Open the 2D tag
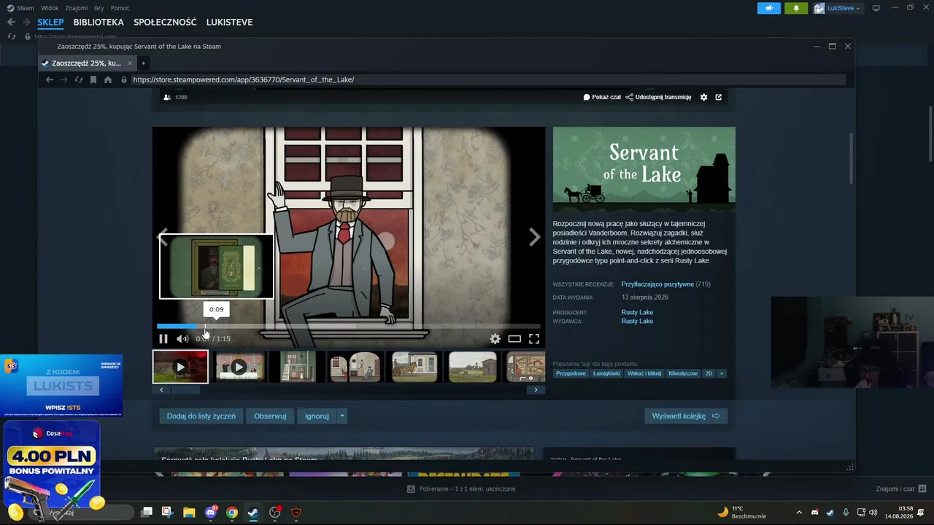 click(x=709, y=373)
